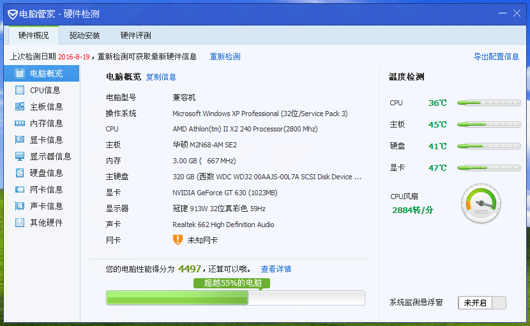Click the CPU temperature bar
This screenshot has height=326, width=530.
[x=488, y=103]
